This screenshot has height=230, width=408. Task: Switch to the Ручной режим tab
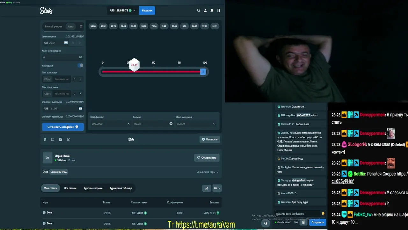pos(53,27)
